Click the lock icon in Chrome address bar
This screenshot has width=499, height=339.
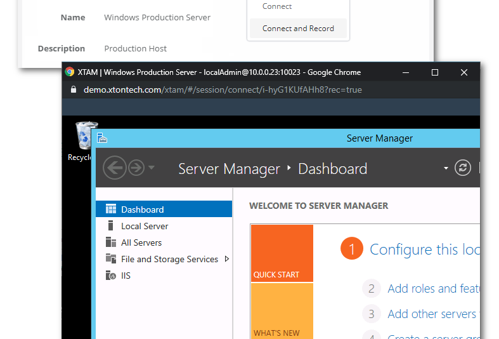pos(73,90)
